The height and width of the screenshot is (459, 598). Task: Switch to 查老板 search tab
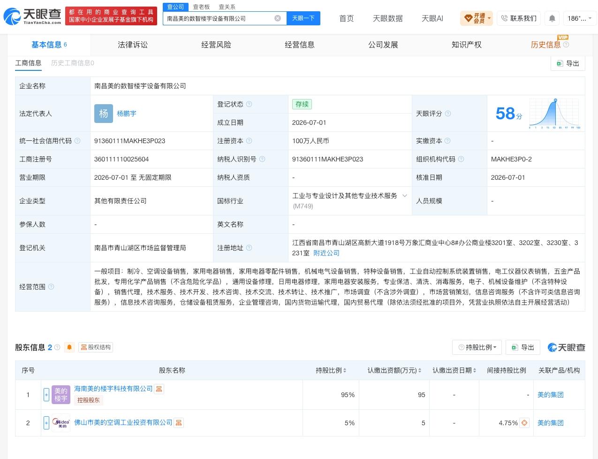[x=201, y=7]
